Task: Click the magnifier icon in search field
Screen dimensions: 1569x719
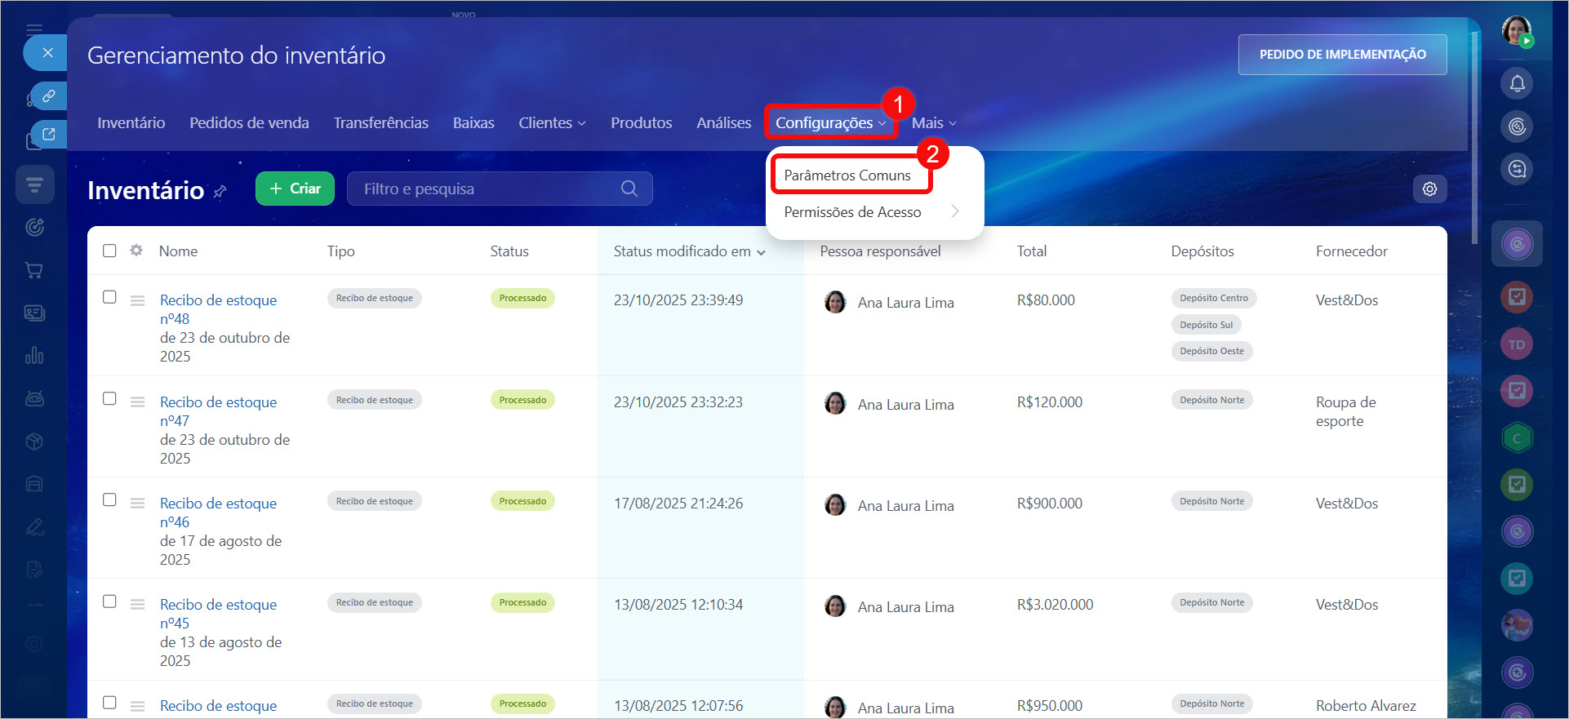Action: [x=629, y=189]
